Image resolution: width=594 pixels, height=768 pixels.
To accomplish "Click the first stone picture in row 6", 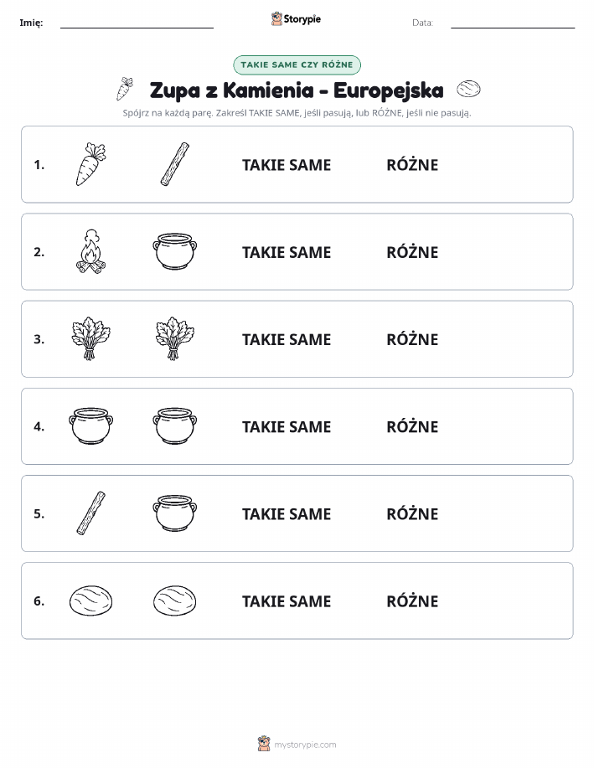I will coord(91,600).
